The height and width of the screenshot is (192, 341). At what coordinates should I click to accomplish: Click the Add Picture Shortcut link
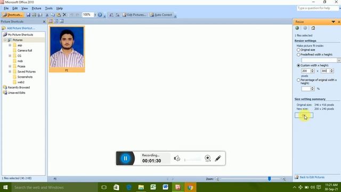click(21, 28)
